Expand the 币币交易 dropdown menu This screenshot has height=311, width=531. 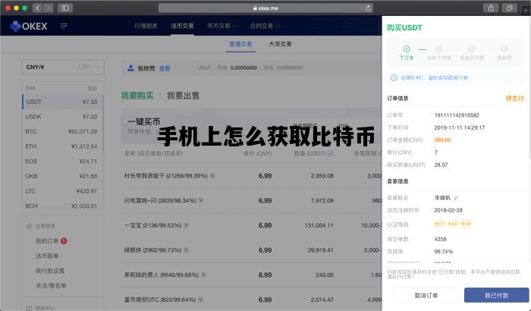click(x=222, y=26)
